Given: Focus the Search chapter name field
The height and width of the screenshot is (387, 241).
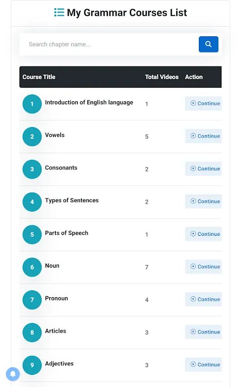Looking at the screenshot, I should pyautogui.click(x=109, y=44).
